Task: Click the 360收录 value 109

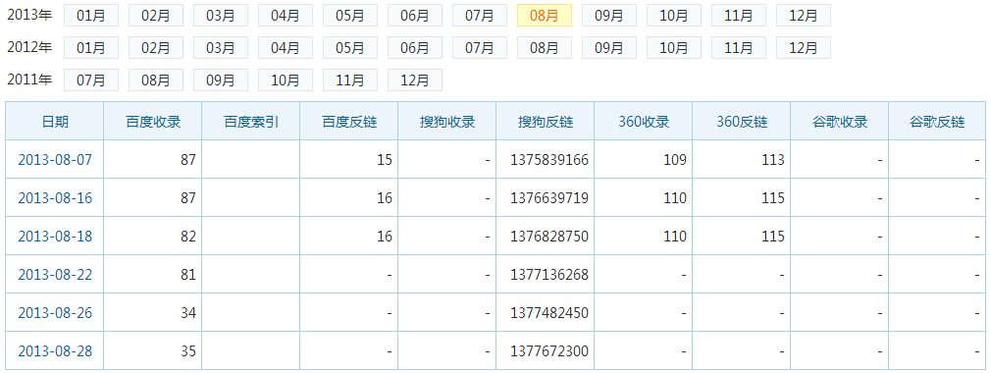Action: click(x=675, y=160)
